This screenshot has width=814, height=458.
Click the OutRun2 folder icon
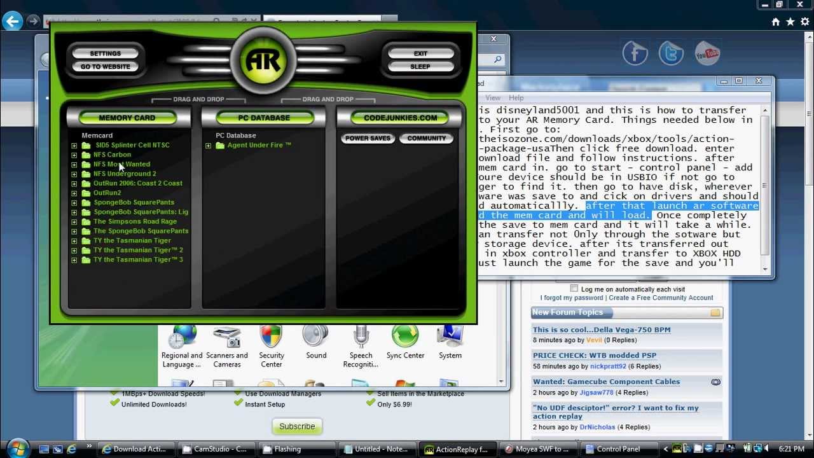tap(86, 193)
